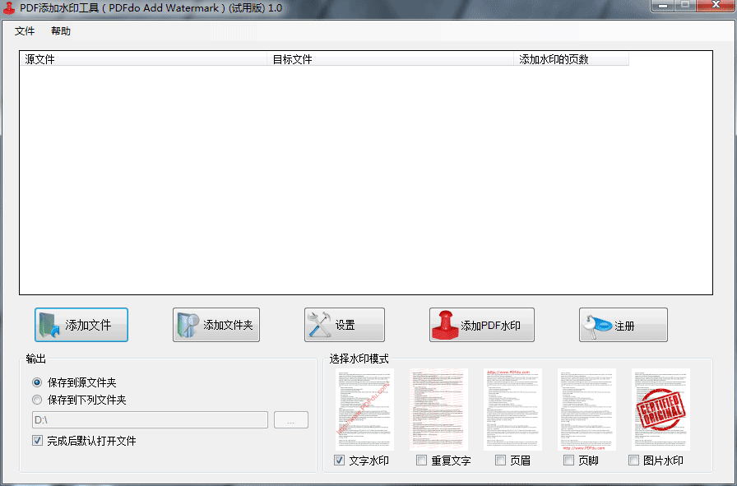Image resolution: width=737 pixels, height=486 pixels.
Task: Enable the 图片水印 checkbox
Action: 633,461
